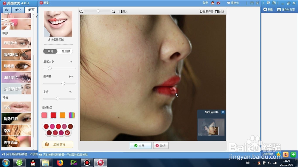
Task: Pick the maroon circle shade in bottom row
Action: click(x=49, y=133)
